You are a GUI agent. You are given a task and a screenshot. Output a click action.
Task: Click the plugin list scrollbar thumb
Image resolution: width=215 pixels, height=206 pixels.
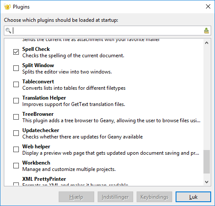click(x=206, y=162)
